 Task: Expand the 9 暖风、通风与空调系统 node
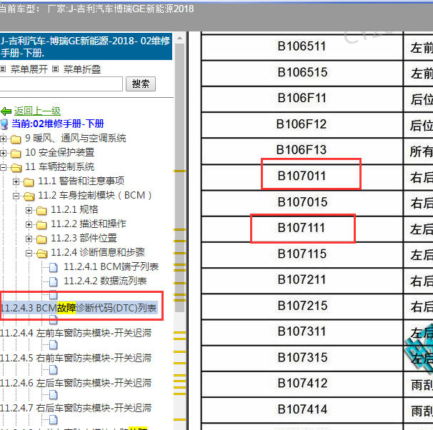[3, 139]
